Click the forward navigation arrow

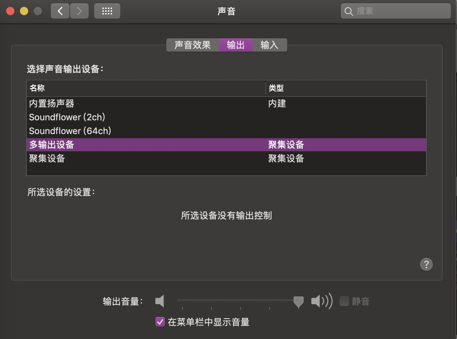tap(79, 11)
